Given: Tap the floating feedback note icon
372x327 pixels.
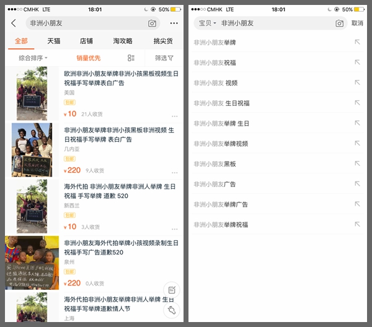Looking at the screenshot, I should pyautogui.click(x=172, y=290).
